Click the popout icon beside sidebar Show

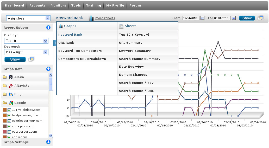tap(31, 59)
